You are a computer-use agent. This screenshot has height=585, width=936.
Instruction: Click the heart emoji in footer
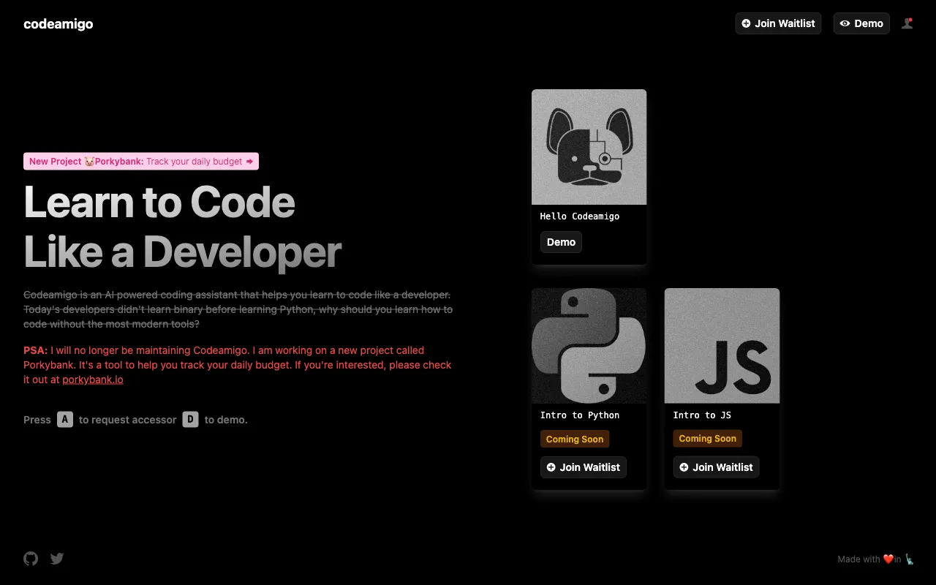pyautogui.click(x=888, y=559)
